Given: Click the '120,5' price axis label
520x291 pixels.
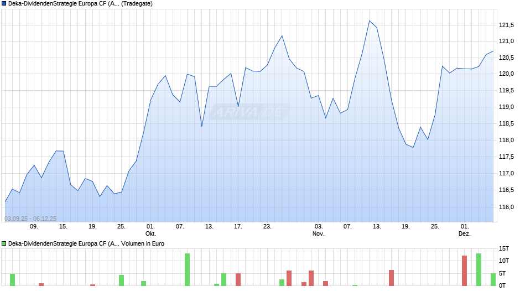Looking at the screenshot, I should point(506,58).
